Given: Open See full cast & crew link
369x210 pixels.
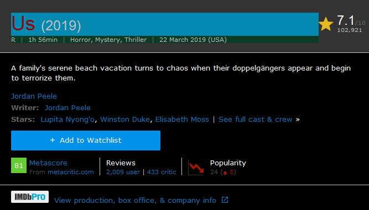Looking at the screenshot, I should point(256,120).
